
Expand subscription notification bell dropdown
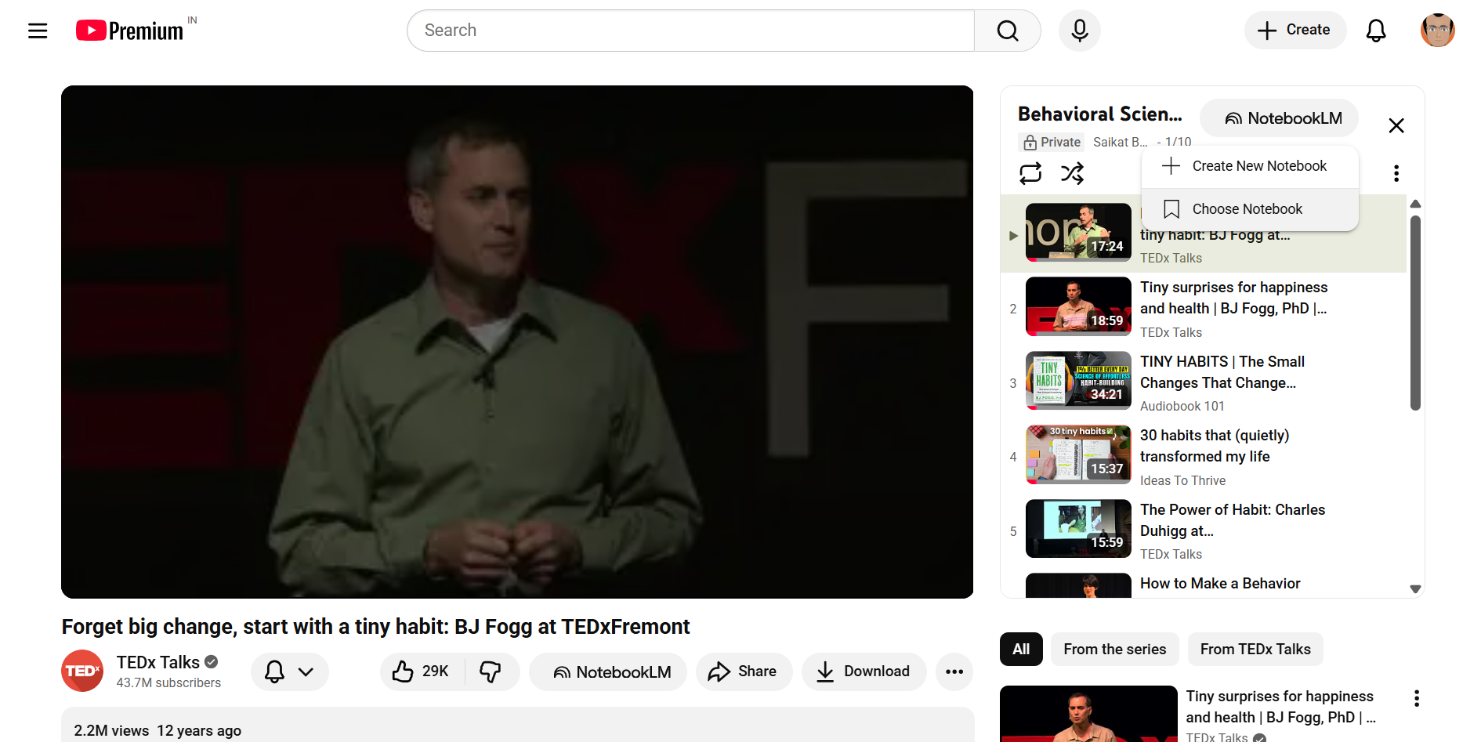pyautogui.click(x=290, y=671)
